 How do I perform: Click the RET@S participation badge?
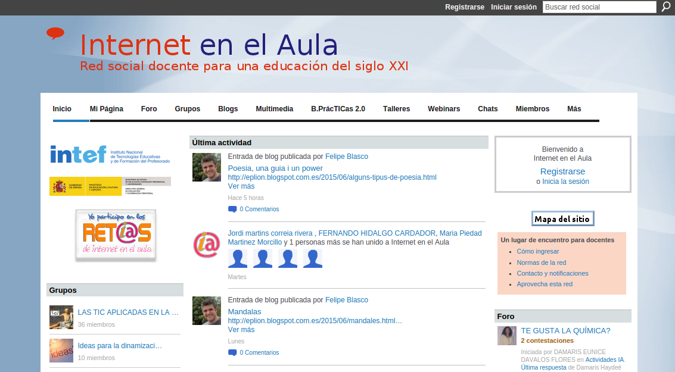pos(116,235)
